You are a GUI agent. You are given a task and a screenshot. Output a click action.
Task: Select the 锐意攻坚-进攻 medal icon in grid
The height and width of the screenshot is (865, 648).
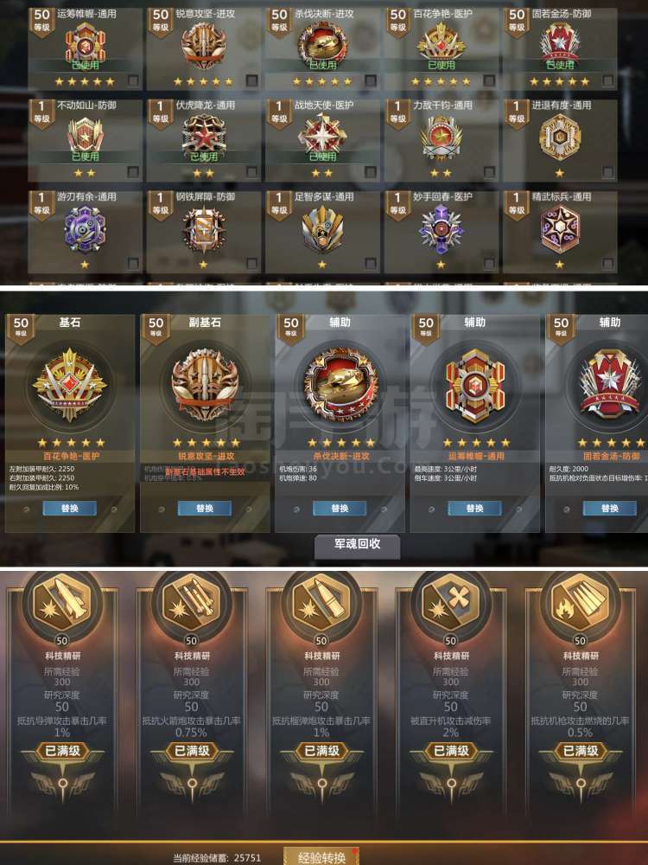point(204,45)
